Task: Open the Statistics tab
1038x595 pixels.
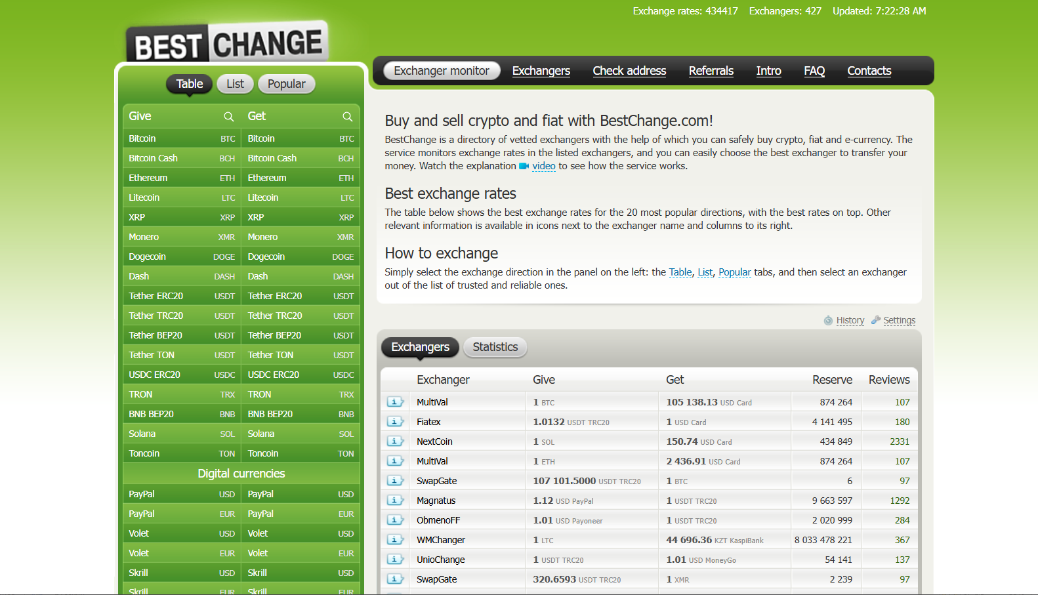Action: pos(495,347)
